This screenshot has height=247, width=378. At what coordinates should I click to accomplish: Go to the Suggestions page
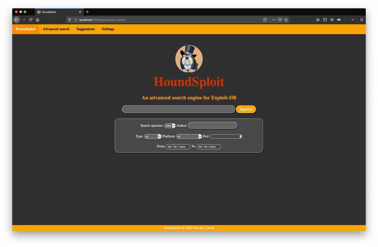click(x=85, y=29)
